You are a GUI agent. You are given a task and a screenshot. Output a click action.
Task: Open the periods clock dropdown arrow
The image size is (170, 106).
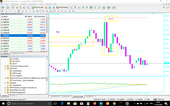(111, 7)
